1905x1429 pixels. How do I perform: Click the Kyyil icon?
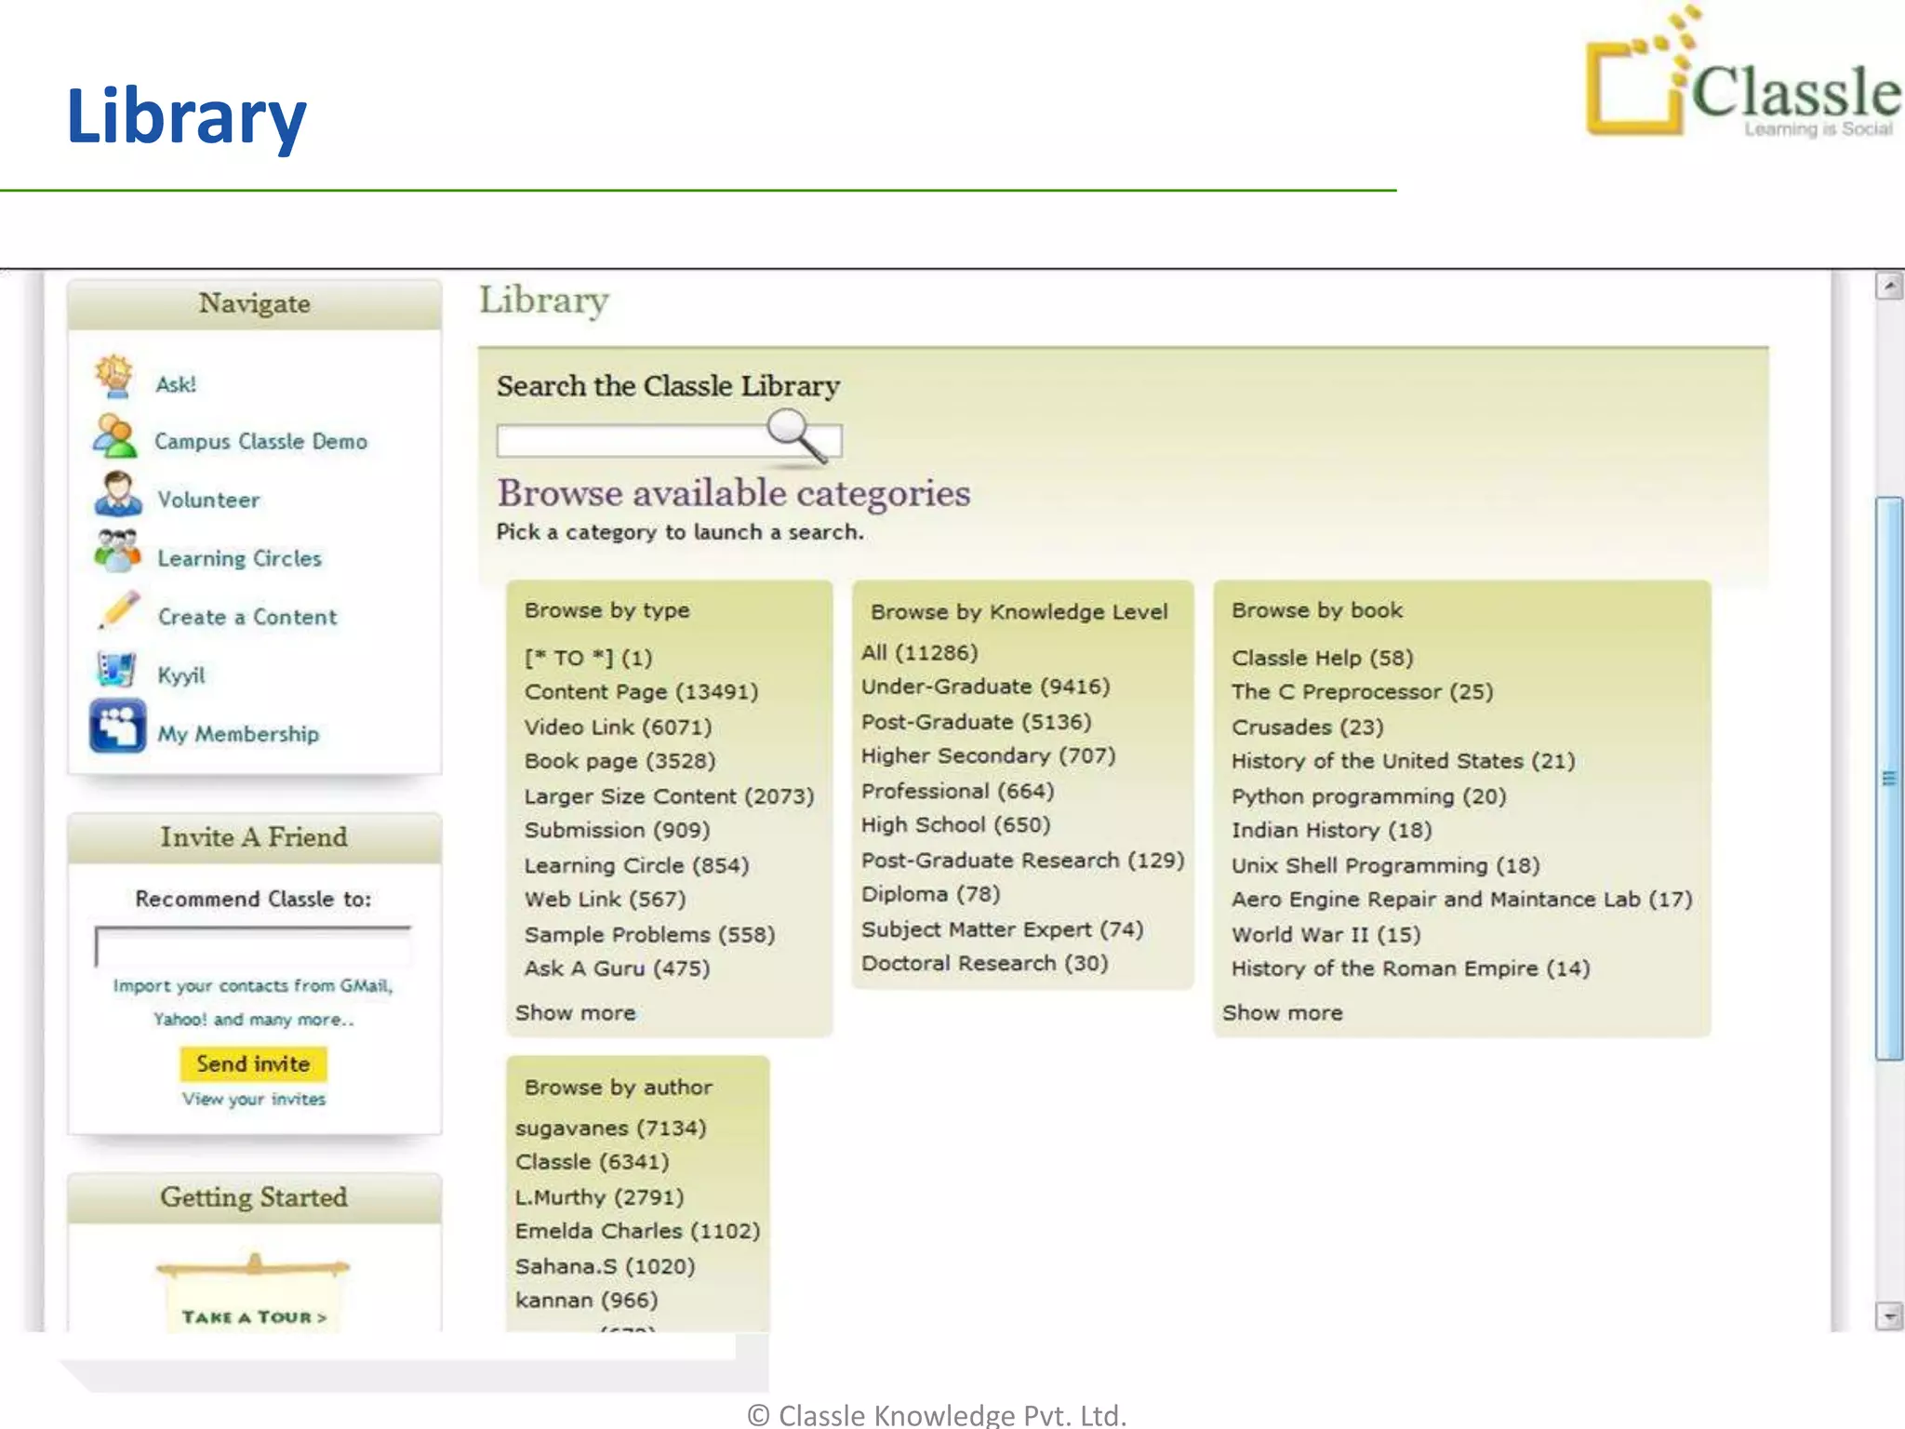pos(116,670)
